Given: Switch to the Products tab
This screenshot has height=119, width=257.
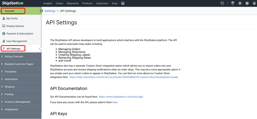Looking at the screenshot, I should (x=87, y=3).
